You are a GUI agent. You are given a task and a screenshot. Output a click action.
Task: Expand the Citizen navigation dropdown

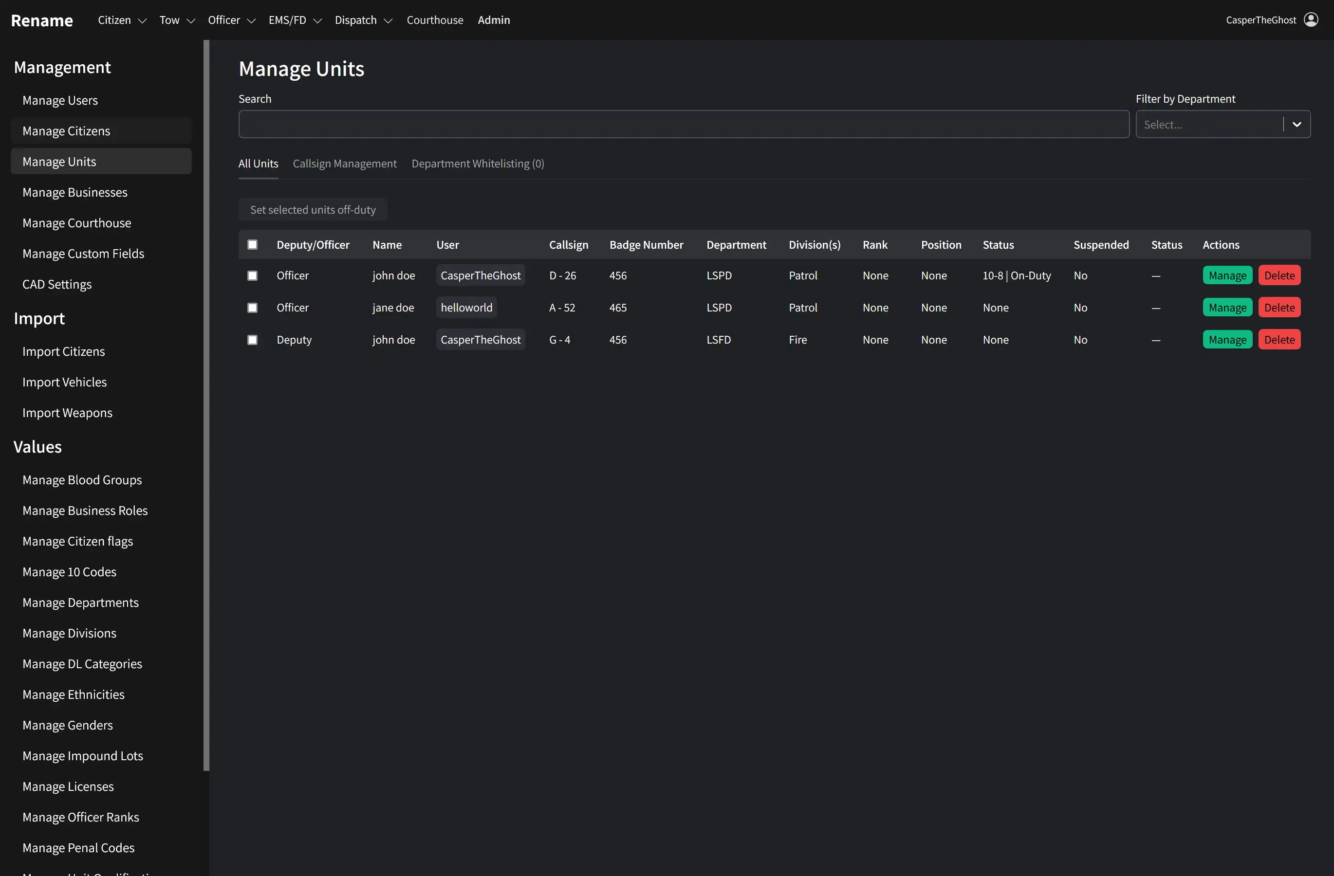tap(121, 19)
